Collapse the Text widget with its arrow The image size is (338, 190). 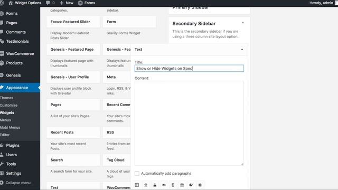pyautogui.click(x=242, y=50)
